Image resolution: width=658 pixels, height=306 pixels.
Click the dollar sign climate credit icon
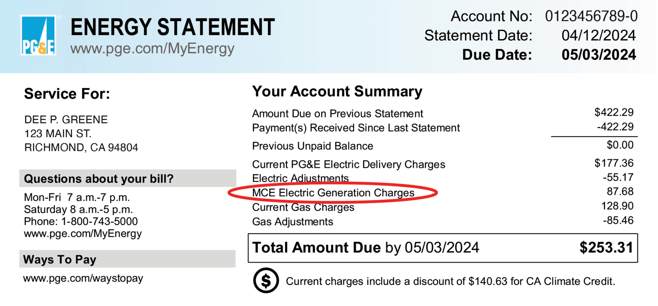266,280
